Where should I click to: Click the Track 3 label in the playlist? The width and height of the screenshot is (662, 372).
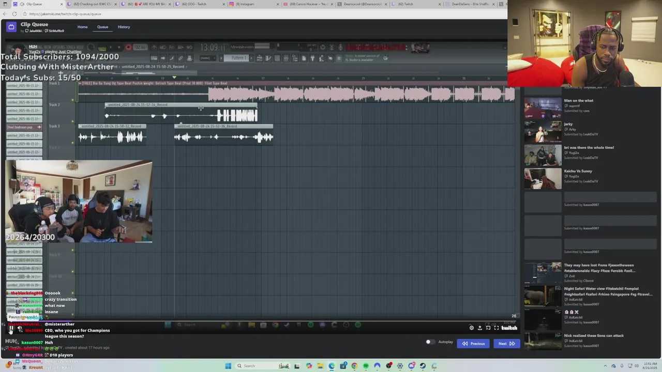[54, 126]
